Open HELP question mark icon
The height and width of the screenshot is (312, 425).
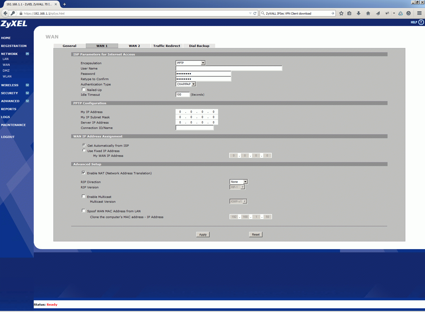click(421, 22)
